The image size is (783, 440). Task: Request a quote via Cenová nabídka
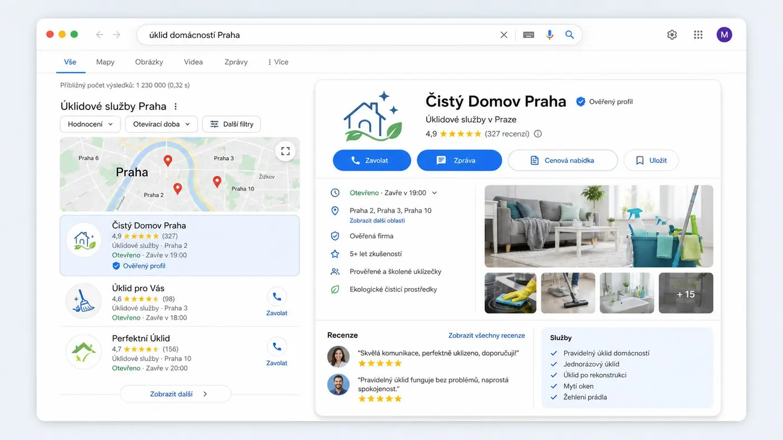pyautogui.click(x=563, y=160)
